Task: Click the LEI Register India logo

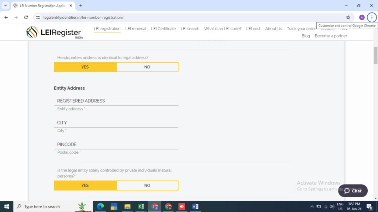Action: coord(55,32)
